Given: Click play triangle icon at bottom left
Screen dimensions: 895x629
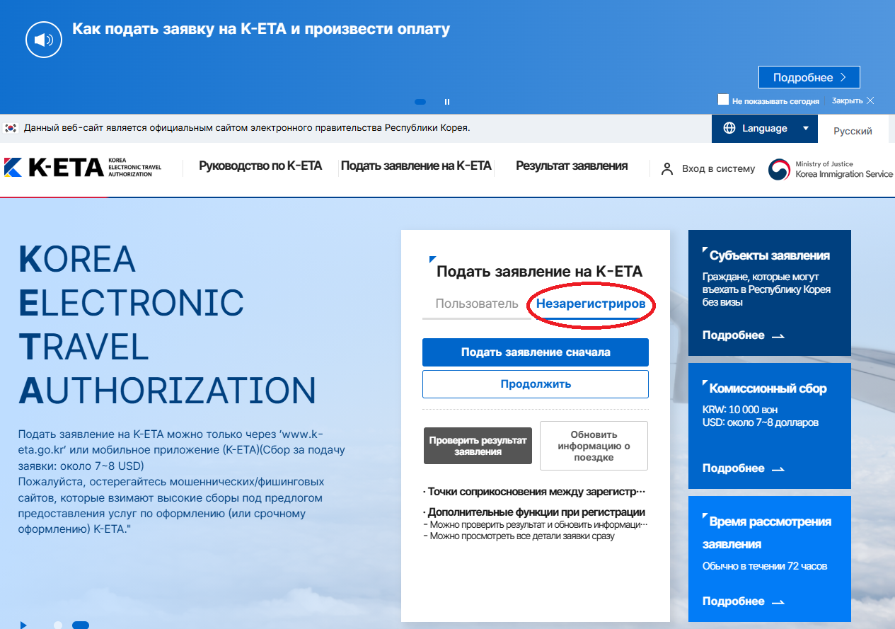Looking at the screenshot, I should click(x=23, y=625).
